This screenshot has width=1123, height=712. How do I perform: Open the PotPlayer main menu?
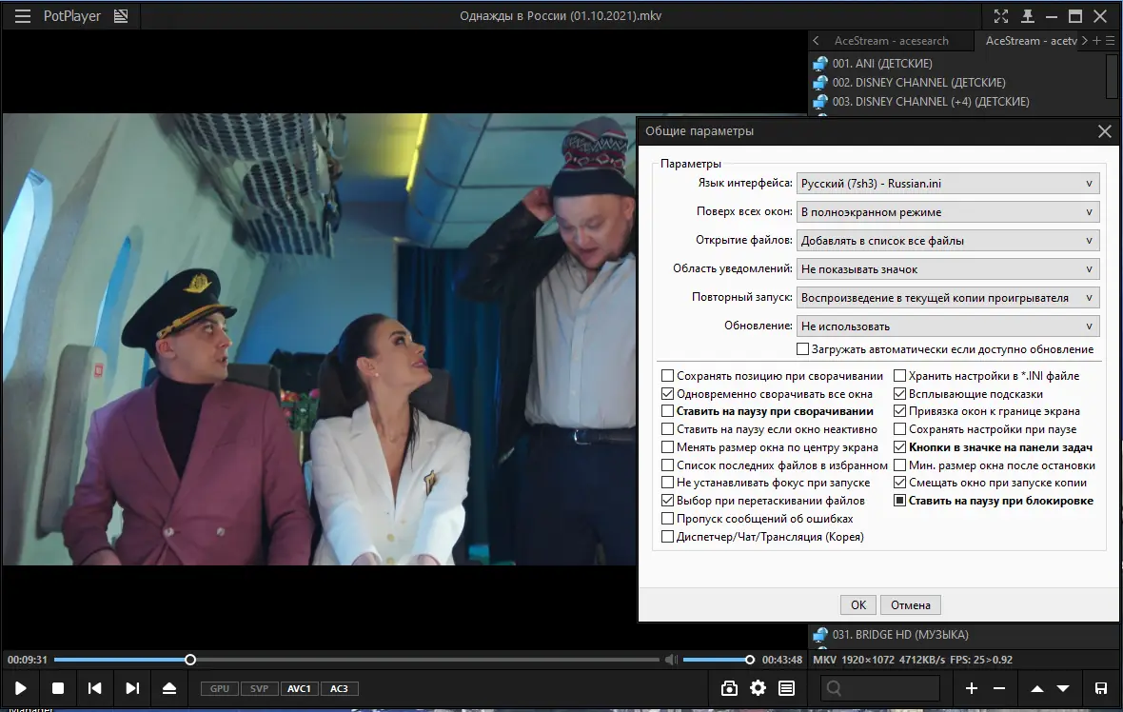point(24,16)
